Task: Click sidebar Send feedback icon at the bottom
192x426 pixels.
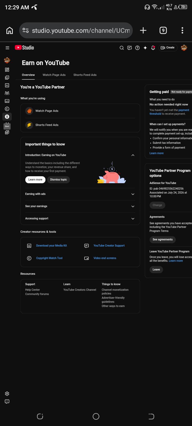Action: pyautogui.click(x=7, y=401)
